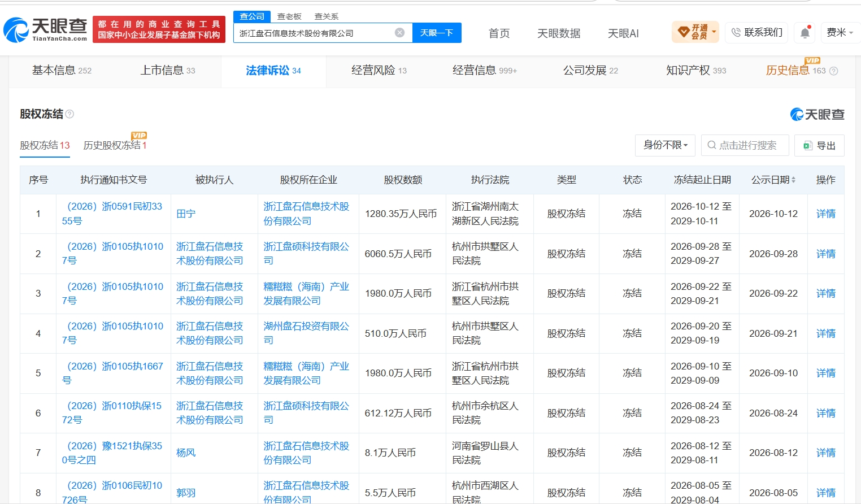The image size is (861, 504).
Task: Open the 历史信息 VIP tab
Action: 795,70
